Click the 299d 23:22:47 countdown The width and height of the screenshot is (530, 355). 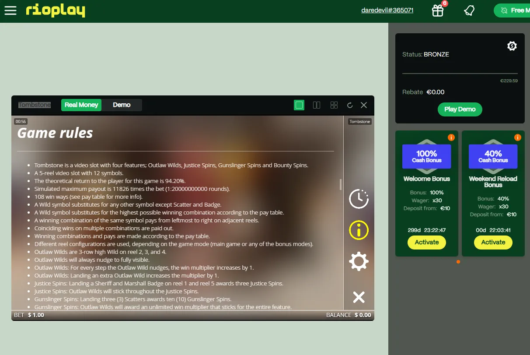(427, 230)
